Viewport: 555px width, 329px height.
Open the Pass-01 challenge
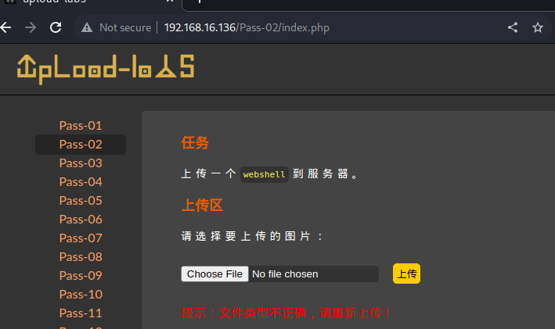81,126
